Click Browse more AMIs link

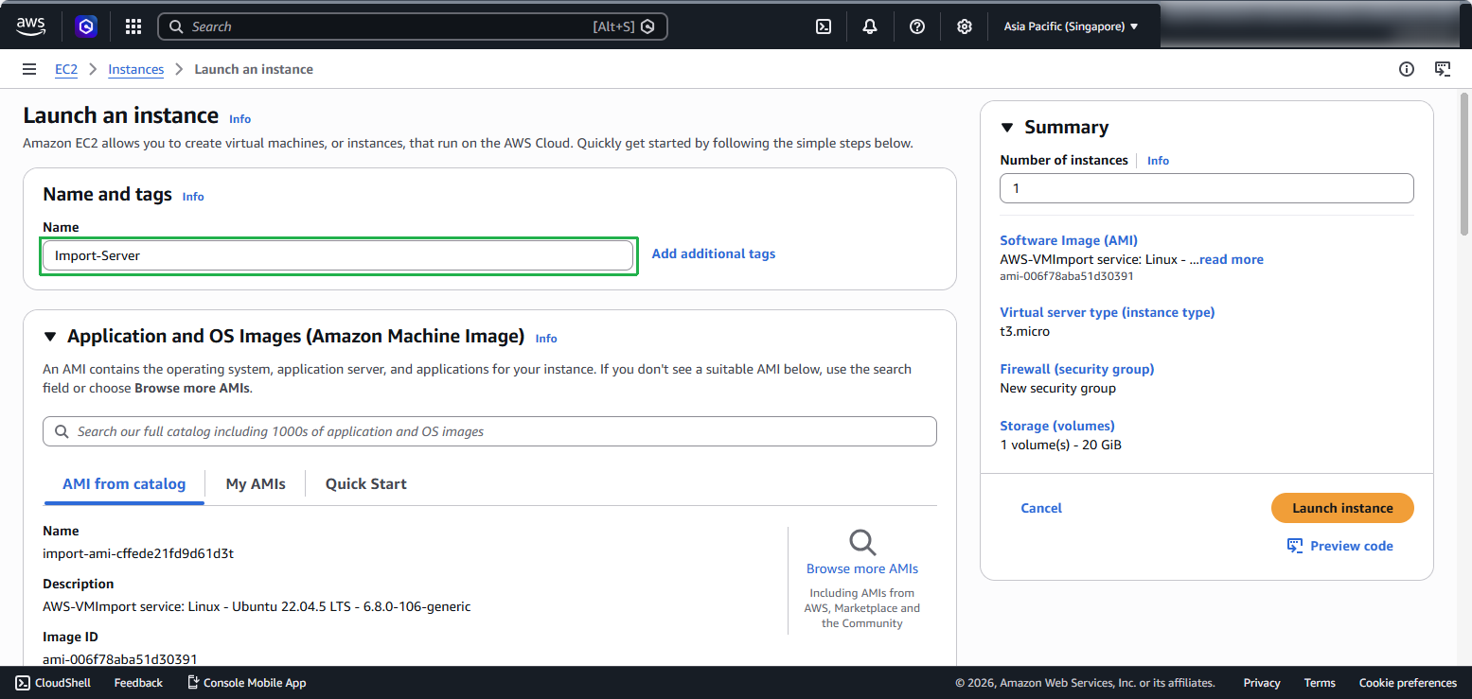pyautogui.click(x=862, y=568)
